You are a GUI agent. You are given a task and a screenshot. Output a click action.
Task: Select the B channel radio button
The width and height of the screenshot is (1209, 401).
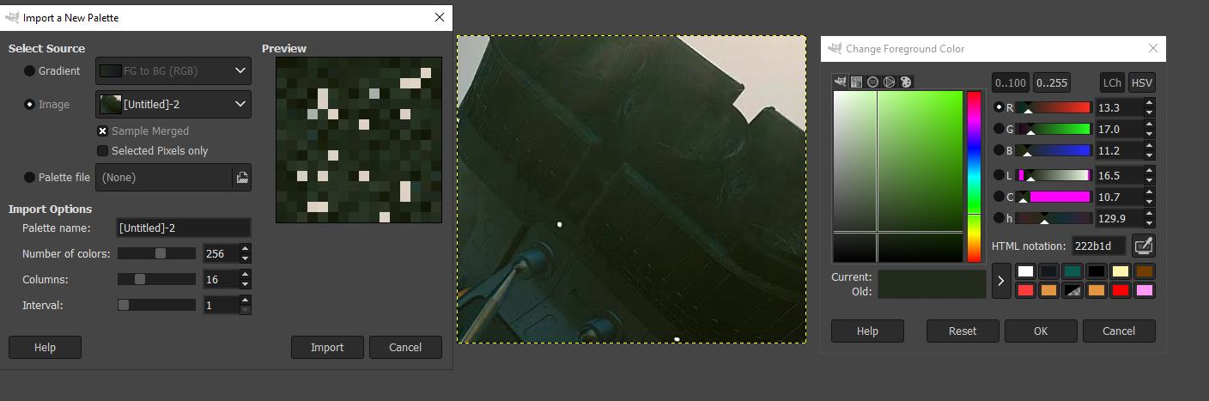(999, 150)
